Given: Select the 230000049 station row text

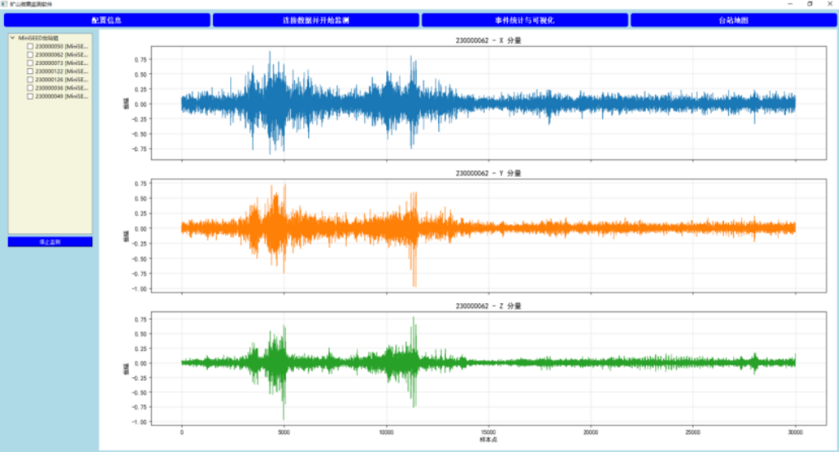Looking at the screenshot, I should point(62,96).
